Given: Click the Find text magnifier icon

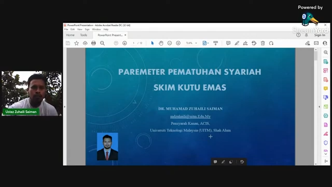Looking at the screenshot, I should click(x=102, y=43).
